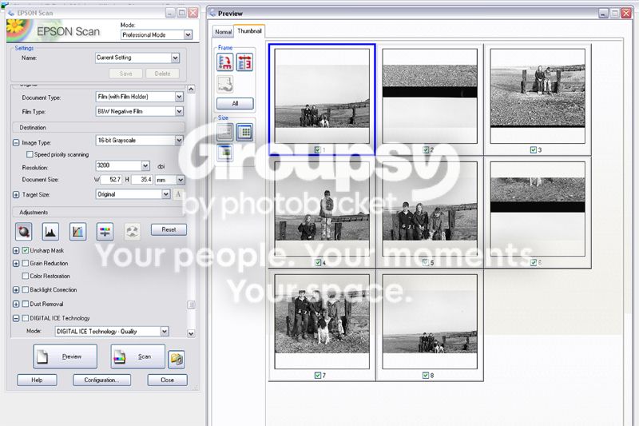The width and height of the screenshot is (639, 426).
Task: Uncheck thumbnail 7 checkbox
Action: pyautogui.click(x=318, y=375)
